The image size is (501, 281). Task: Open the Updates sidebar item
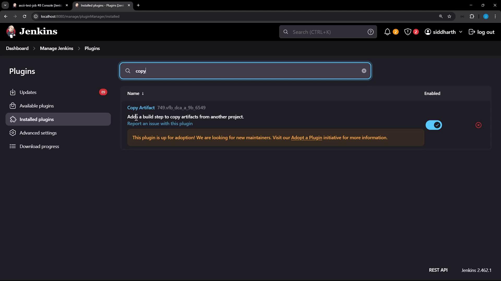pos(28,92)
